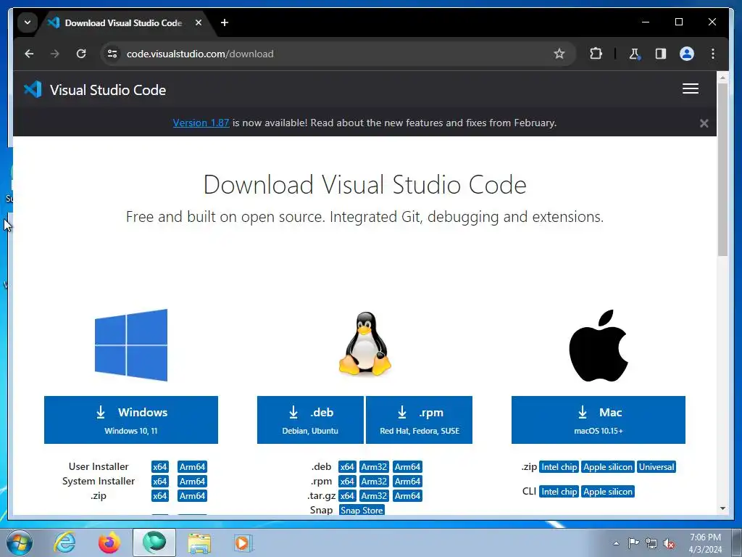Open the Chrome three-dot menu
Image resolution: width=742 pixels, height=557 pixels.
[x=713, y=54]
